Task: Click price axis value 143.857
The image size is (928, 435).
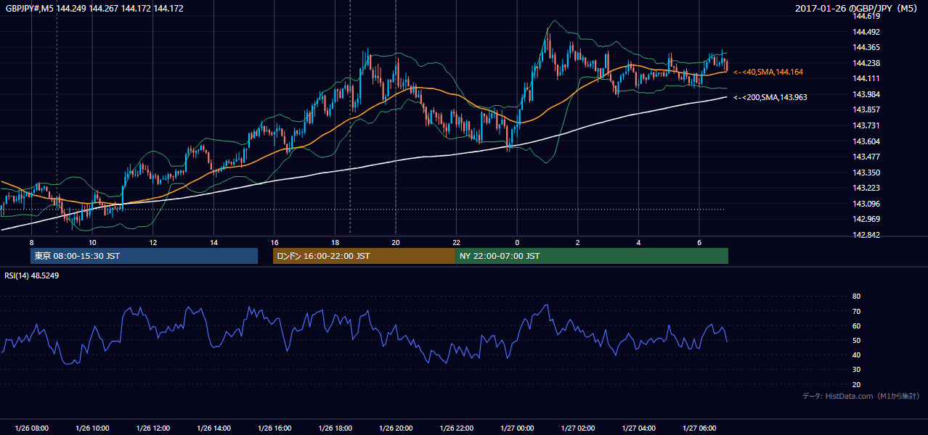Action: click(866, 109)
